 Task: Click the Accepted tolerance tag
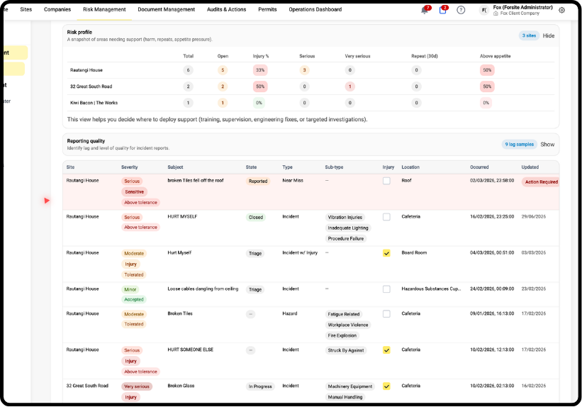[133, 299]
